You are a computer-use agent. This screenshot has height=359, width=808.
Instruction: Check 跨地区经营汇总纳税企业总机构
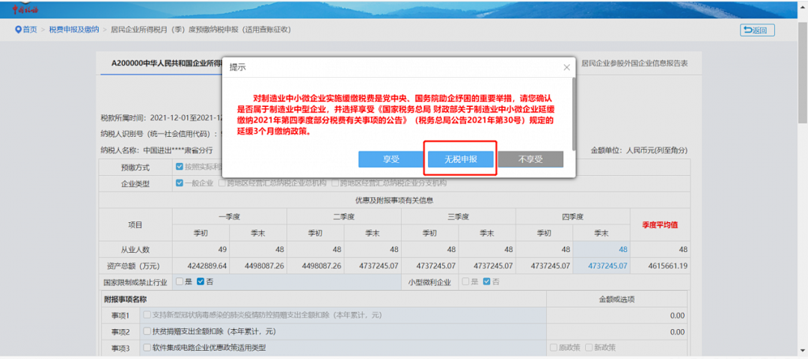pyautogui.click(x=222, y=182)
